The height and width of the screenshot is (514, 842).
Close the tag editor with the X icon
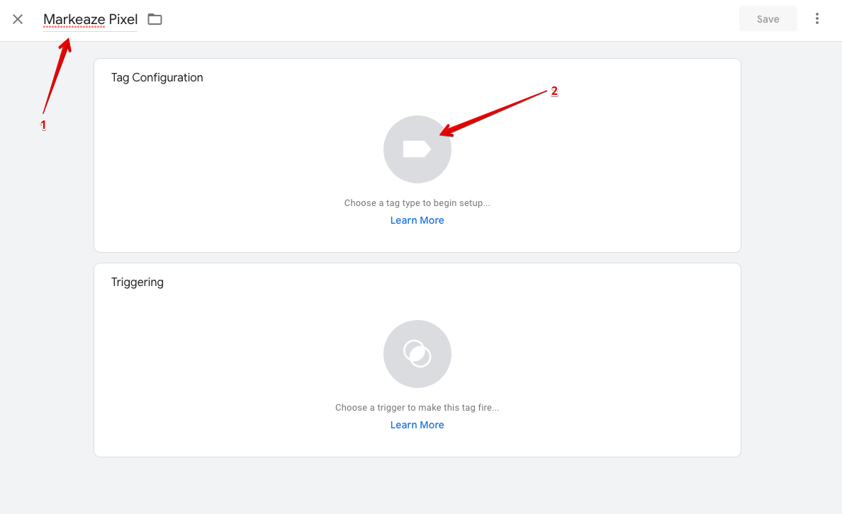click(18, 19)
